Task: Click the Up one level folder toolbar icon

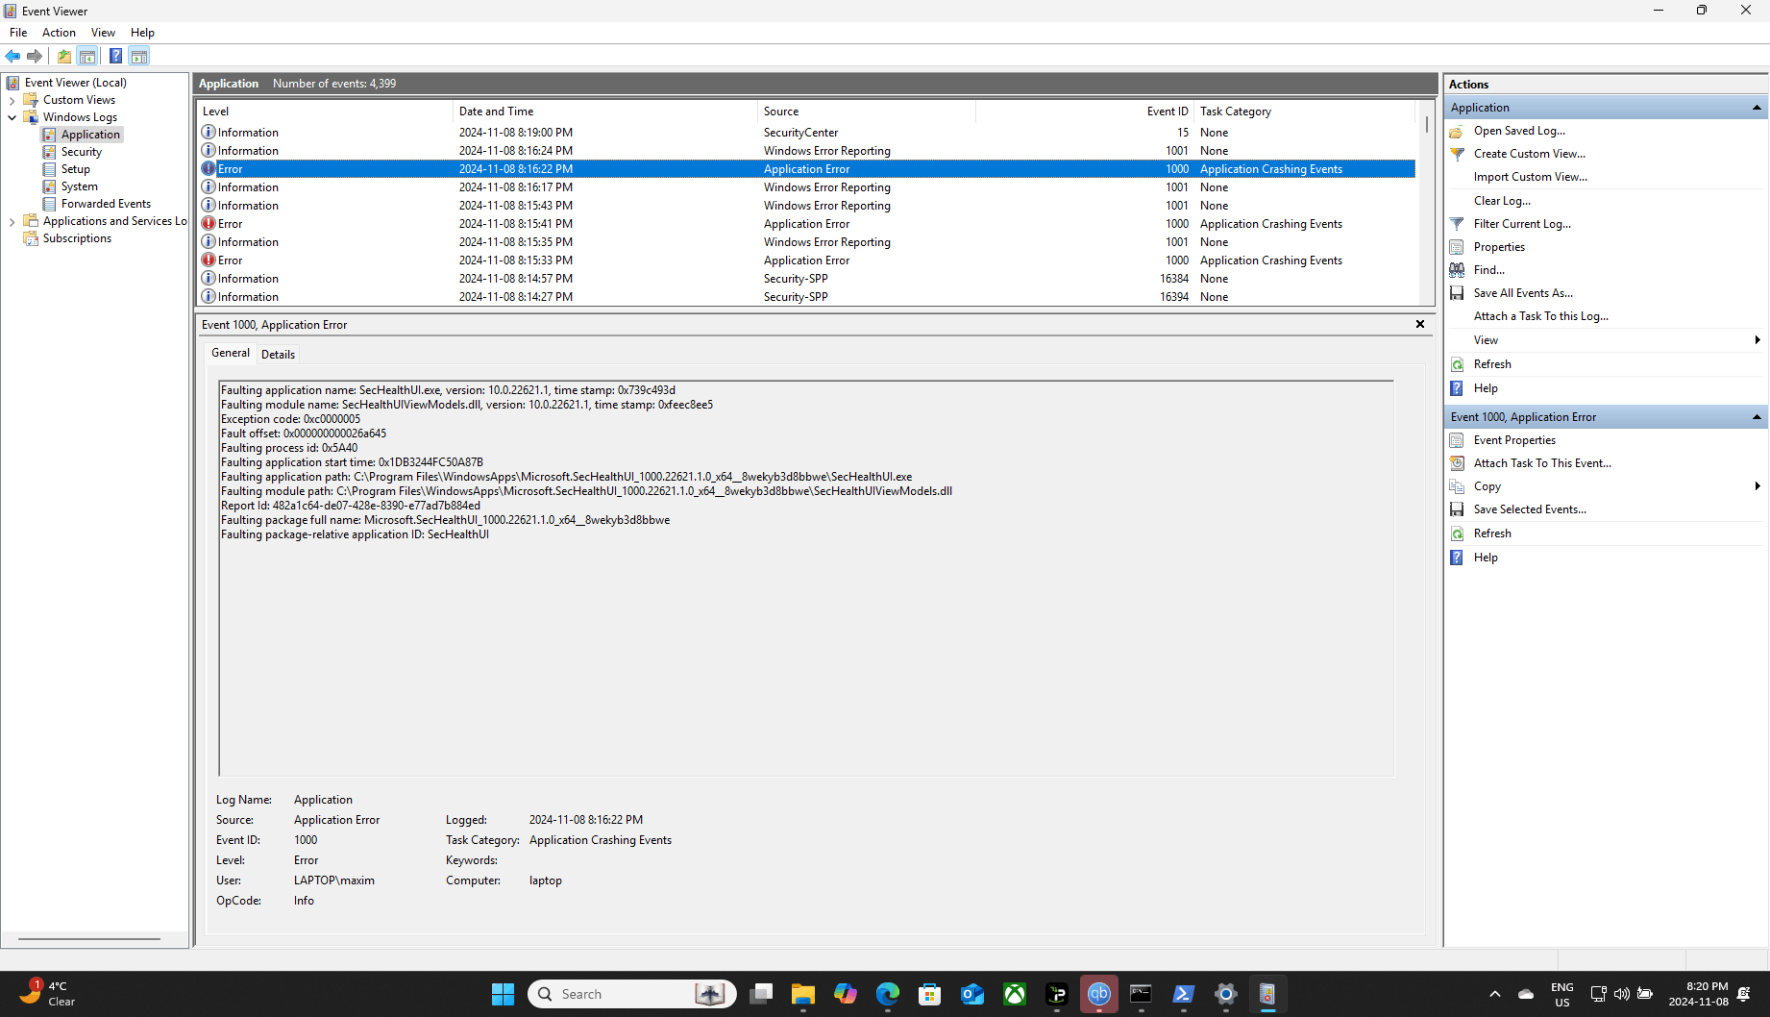Action: coord(63,56)
